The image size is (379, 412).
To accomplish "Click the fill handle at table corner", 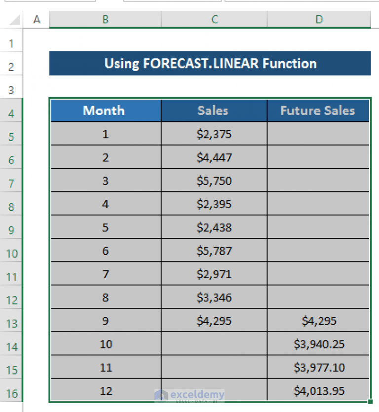I will point(370,401).
